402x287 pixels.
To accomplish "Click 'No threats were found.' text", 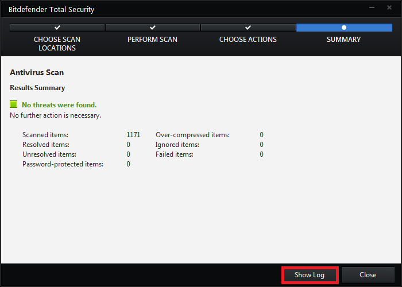I will 59,105.
